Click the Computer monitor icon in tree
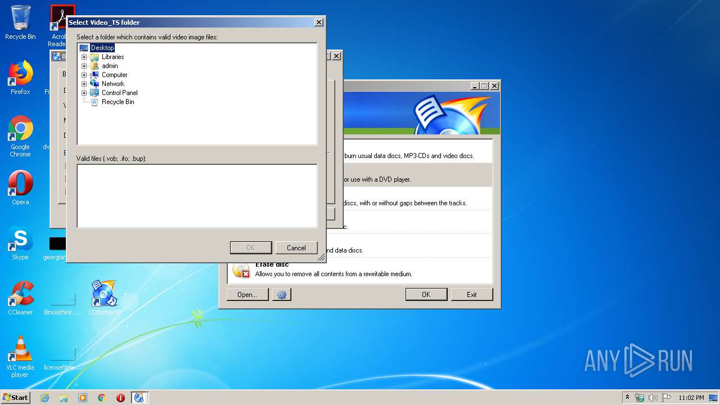 [x=94, y=75]
